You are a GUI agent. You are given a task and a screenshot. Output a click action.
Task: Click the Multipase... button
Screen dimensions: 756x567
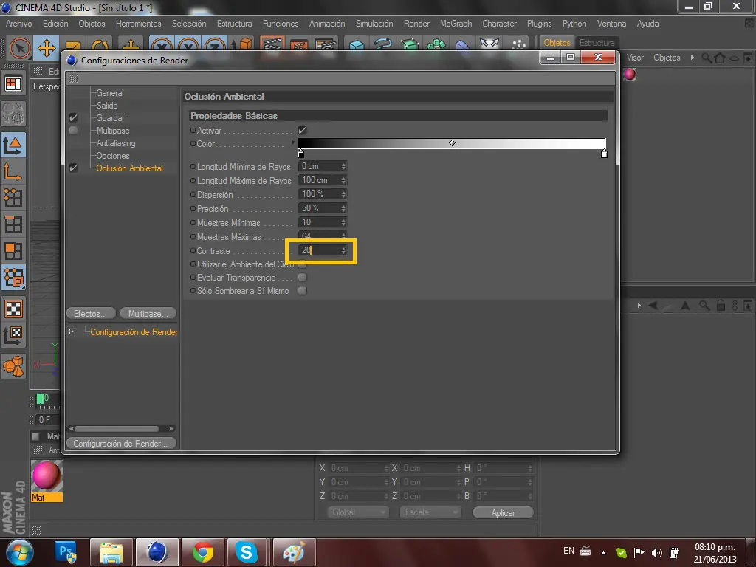tap(148, 313)
